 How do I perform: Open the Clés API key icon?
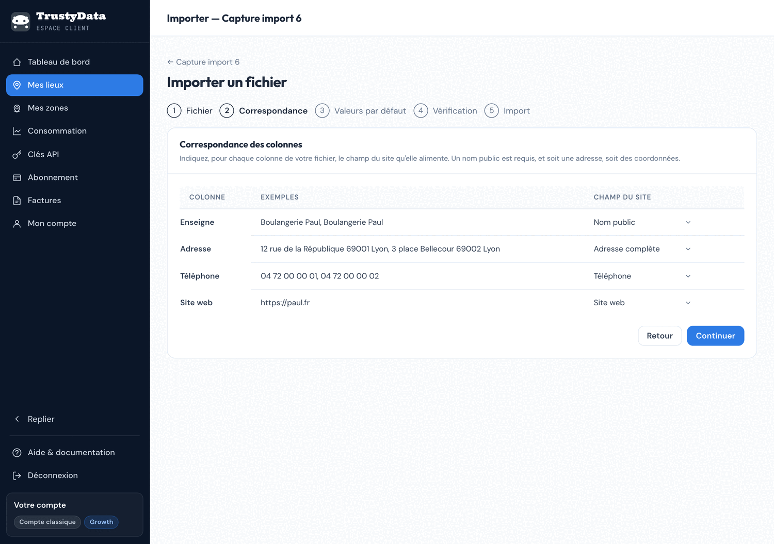(x=17, y=154)
